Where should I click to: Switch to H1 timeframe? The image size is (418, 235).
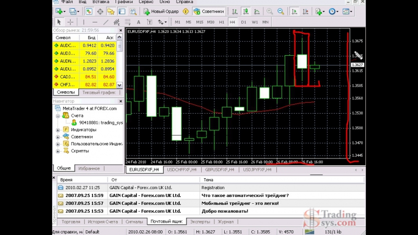(222, 22)
